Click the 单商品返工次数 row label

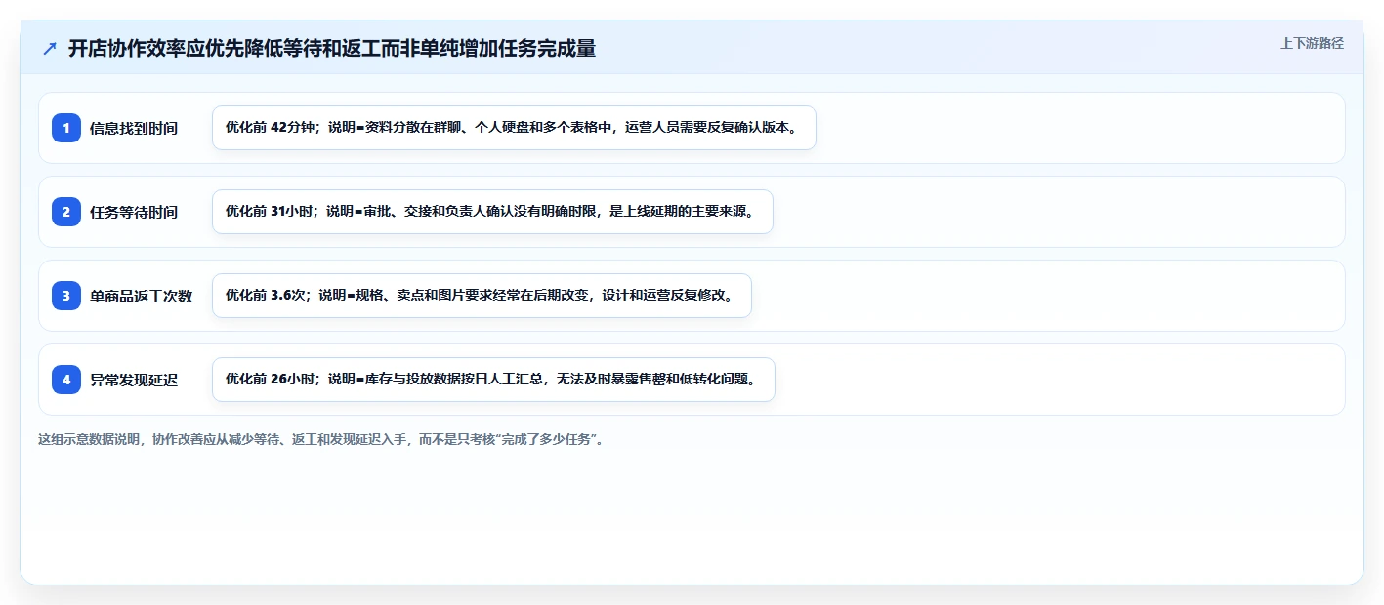(x=142, y=296)
